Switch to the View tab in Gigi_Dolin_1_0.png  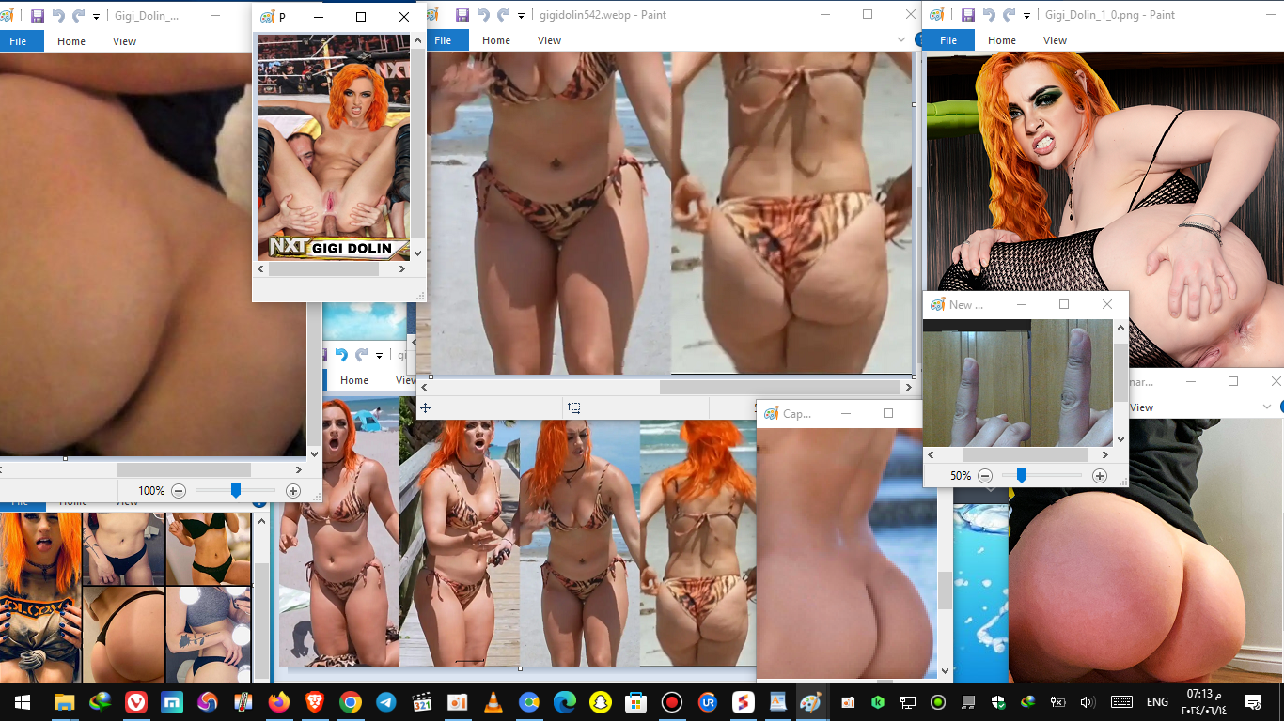[x=1055, y=39]
